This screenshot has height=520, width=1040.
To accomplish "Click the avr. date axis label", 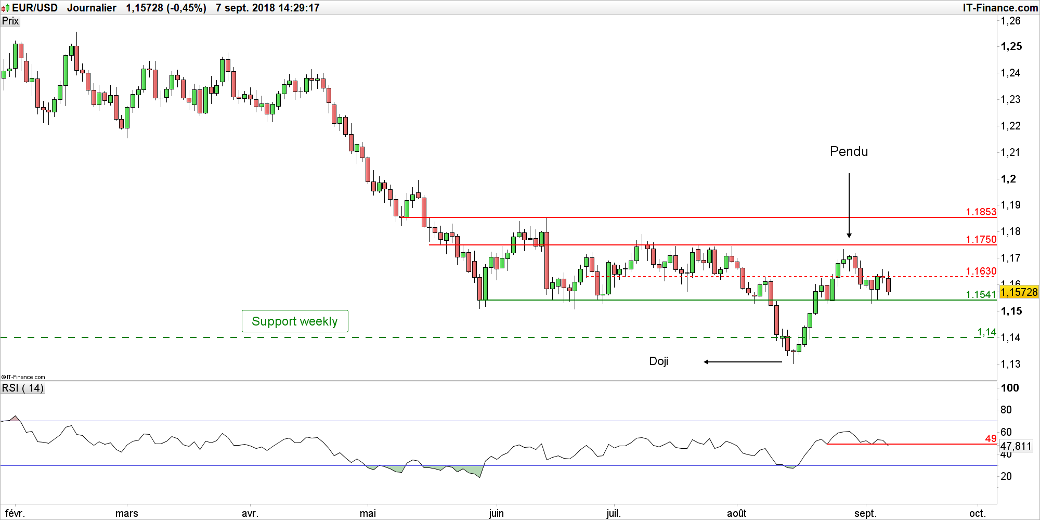I will [250, 513].
